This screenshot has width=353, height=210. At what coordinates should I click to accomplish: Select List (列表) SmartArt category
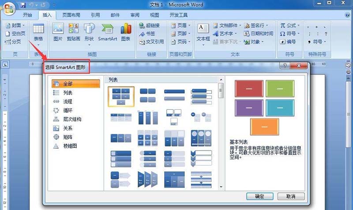(75, 92)
